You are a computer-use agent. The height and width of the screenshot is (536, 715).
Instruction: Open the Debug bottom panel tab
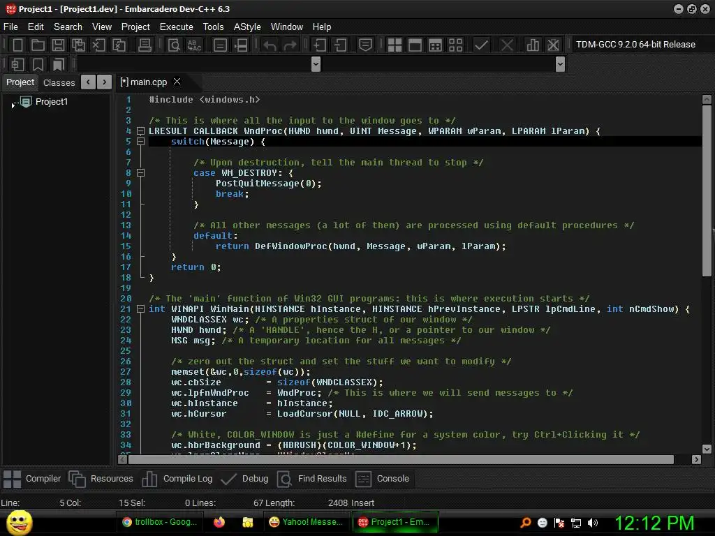[x=244, y=479]
